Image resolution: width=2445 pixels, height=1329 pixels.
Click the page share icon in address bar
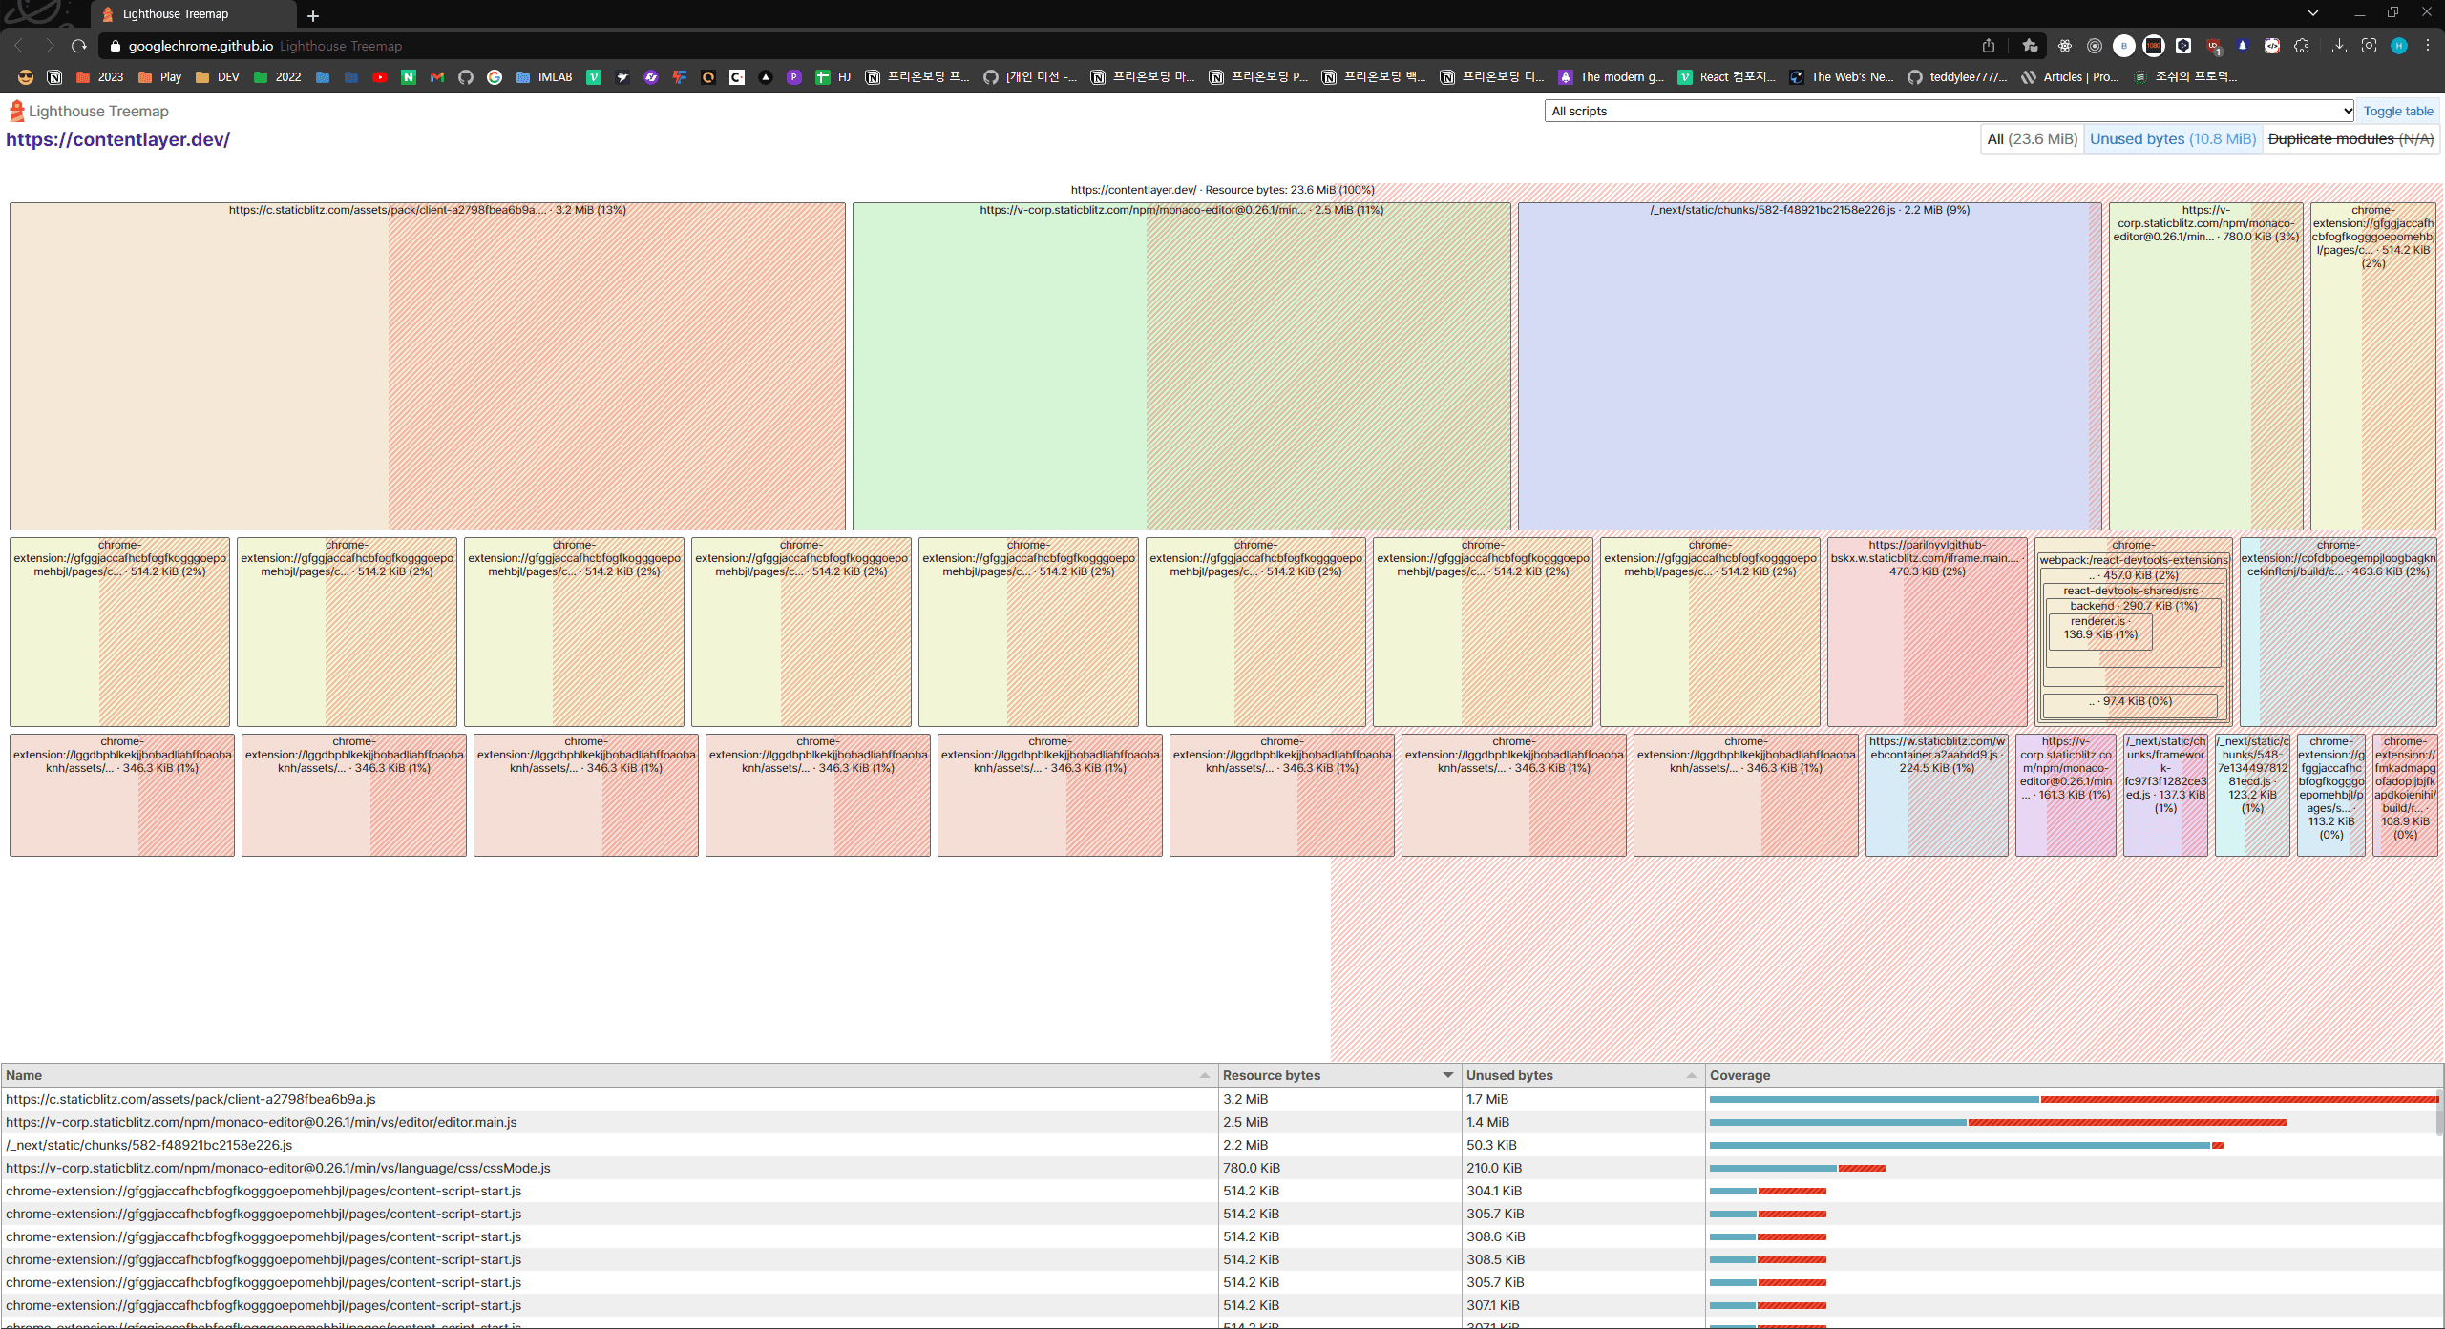(1989, 46)
